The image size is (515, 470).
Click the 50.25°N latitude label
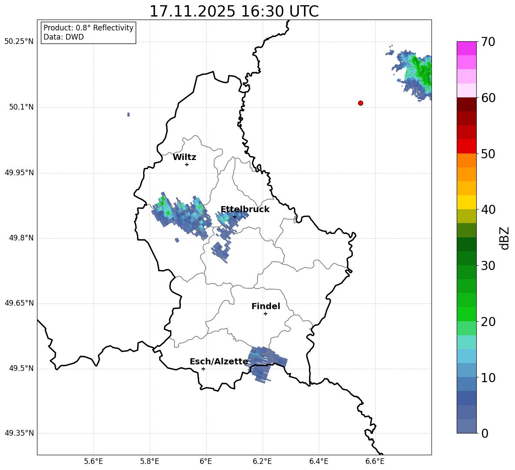pyautogui.click(x=19, y=42)
